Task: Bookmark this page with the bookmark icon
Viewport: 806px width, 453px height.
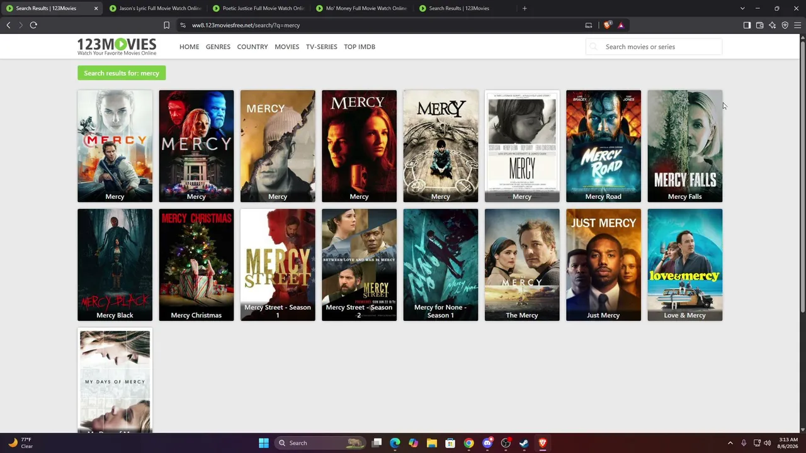Action: click(x=166, y=25)
